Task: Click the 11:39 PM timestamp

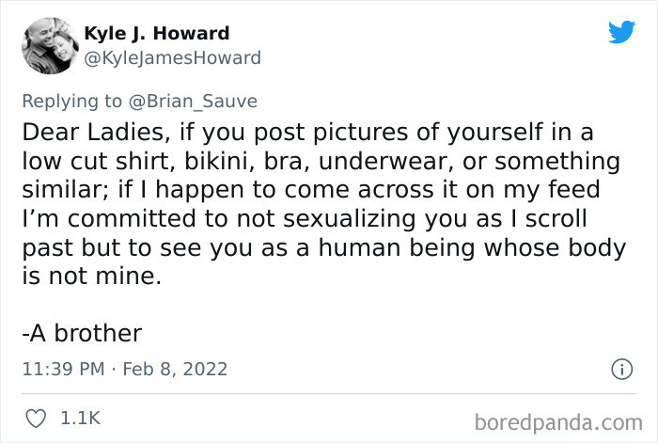Action: pyautogui.click(x=62, y=369)
